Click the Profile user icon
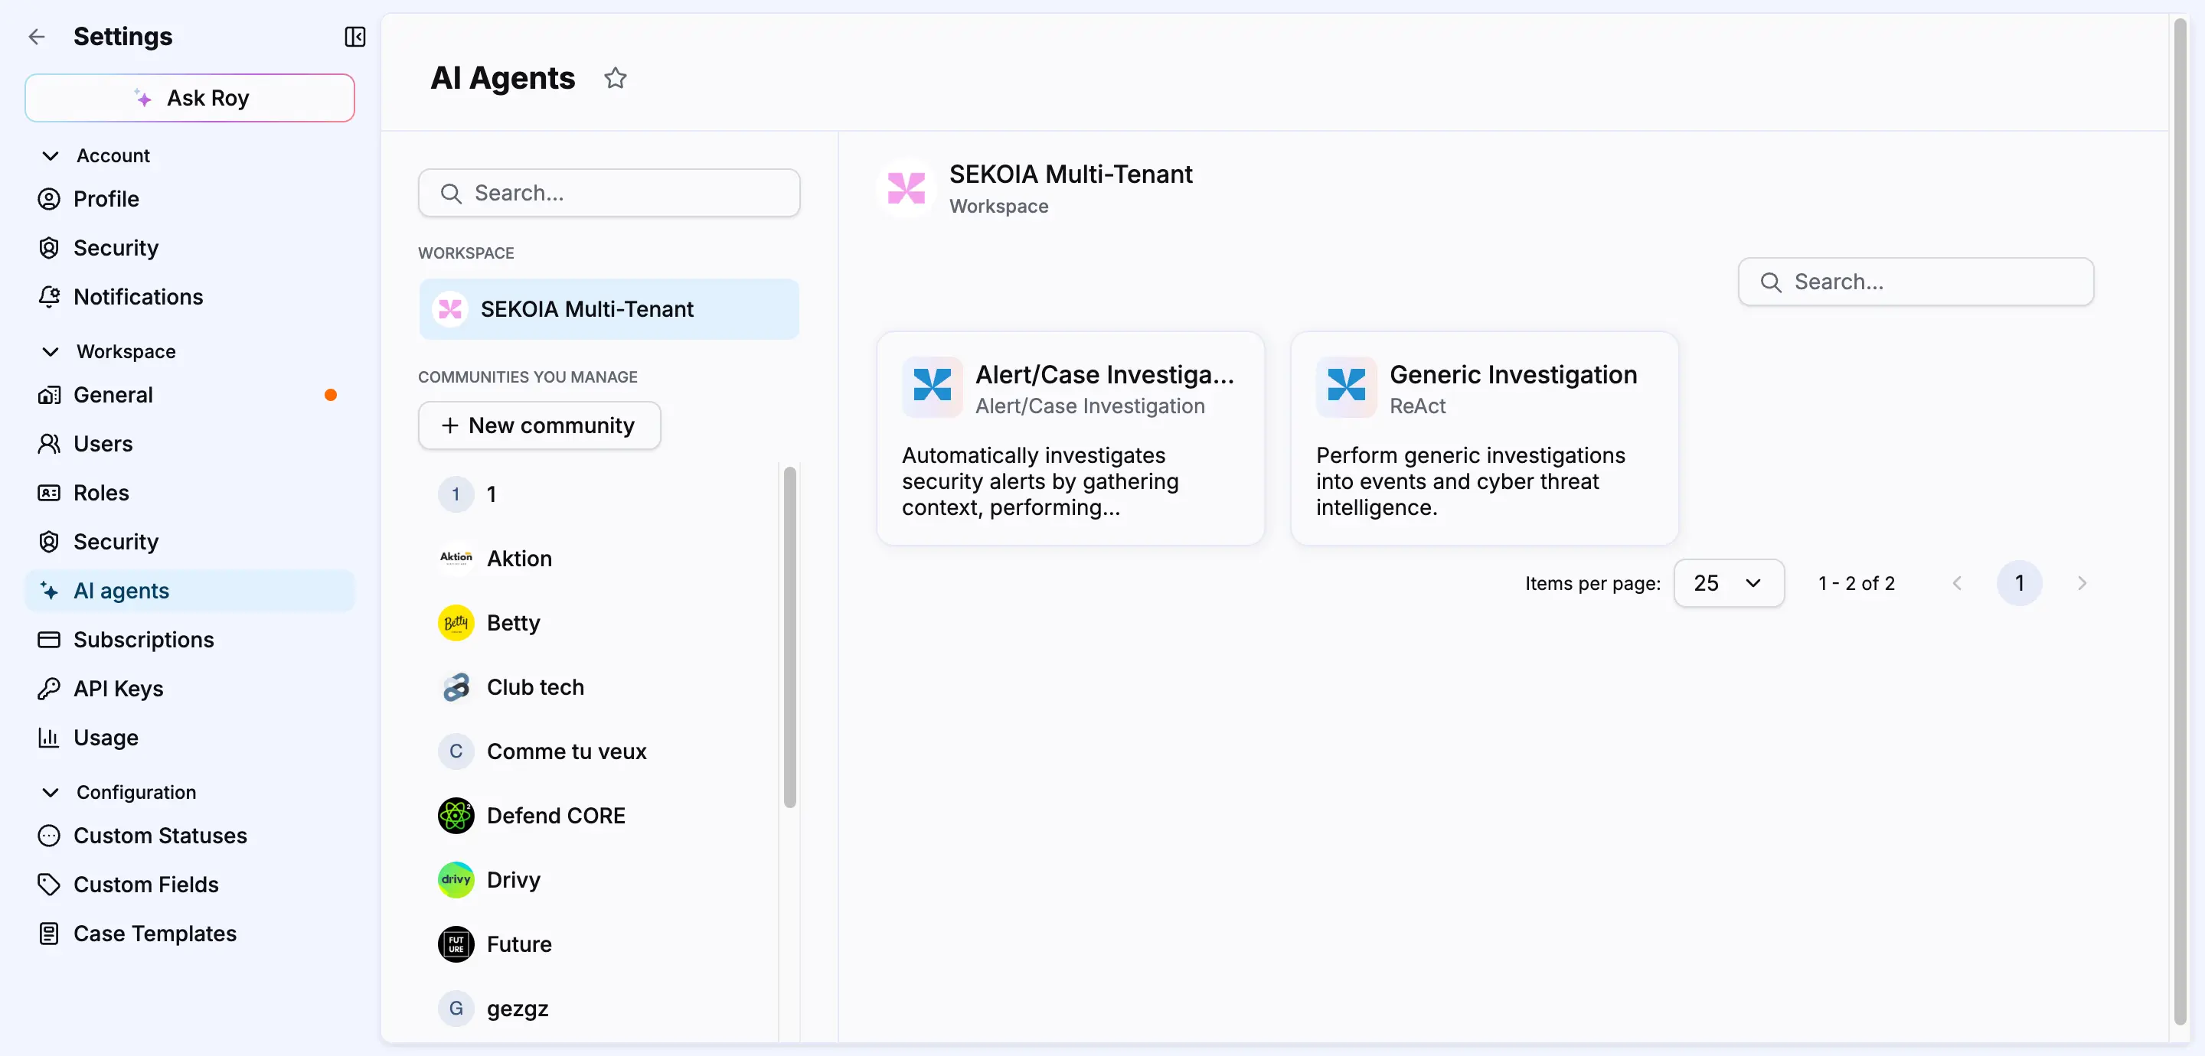Image resolution: width=2205 pixels, height=1056 pixels. 49,198
